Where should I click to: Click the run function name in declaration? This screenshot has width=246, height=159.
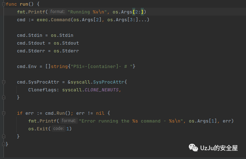(24, 4)
